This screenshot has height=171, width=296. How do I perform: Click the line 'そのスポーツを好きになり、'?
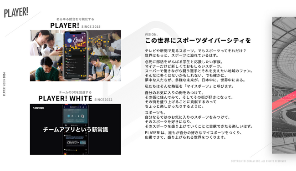168,122
